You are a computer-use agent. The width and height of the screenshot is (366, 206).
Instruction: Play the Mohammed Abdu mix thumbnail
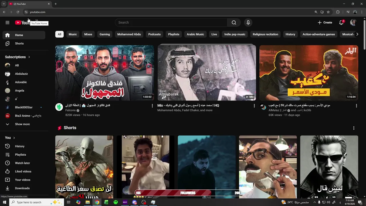tap(207, 73)
